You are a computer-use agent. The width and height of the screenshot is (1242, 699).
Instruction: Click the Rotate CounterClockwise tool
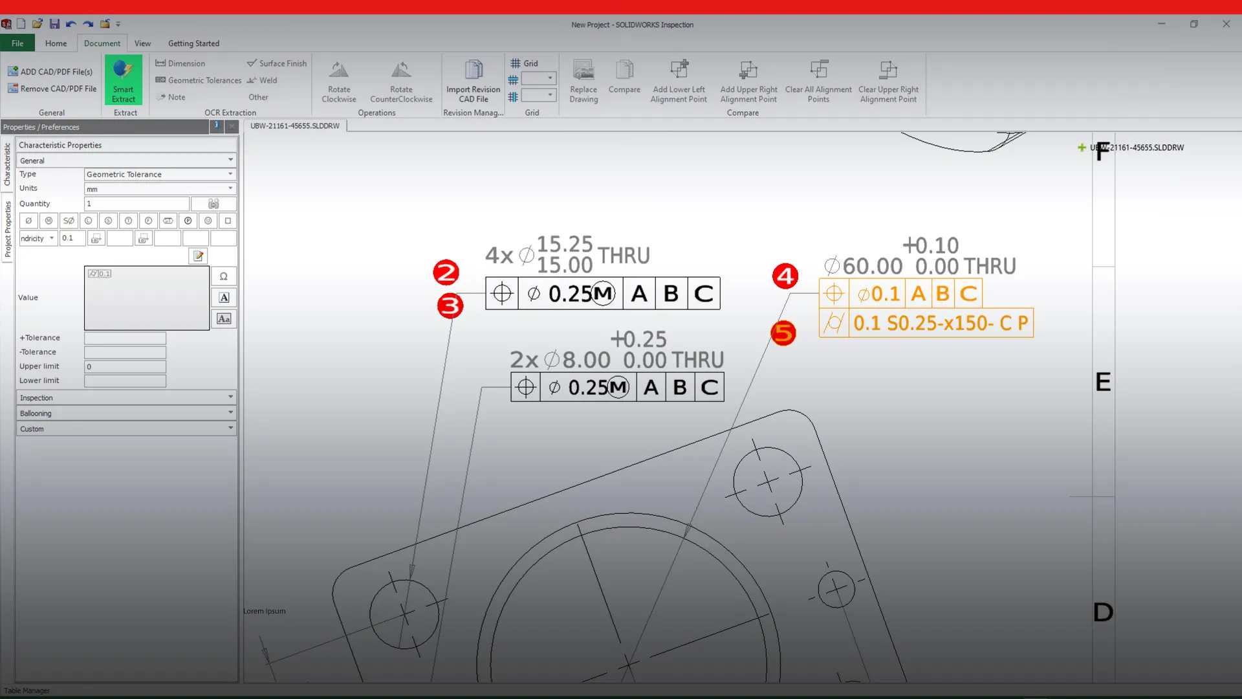coord(401,80)
